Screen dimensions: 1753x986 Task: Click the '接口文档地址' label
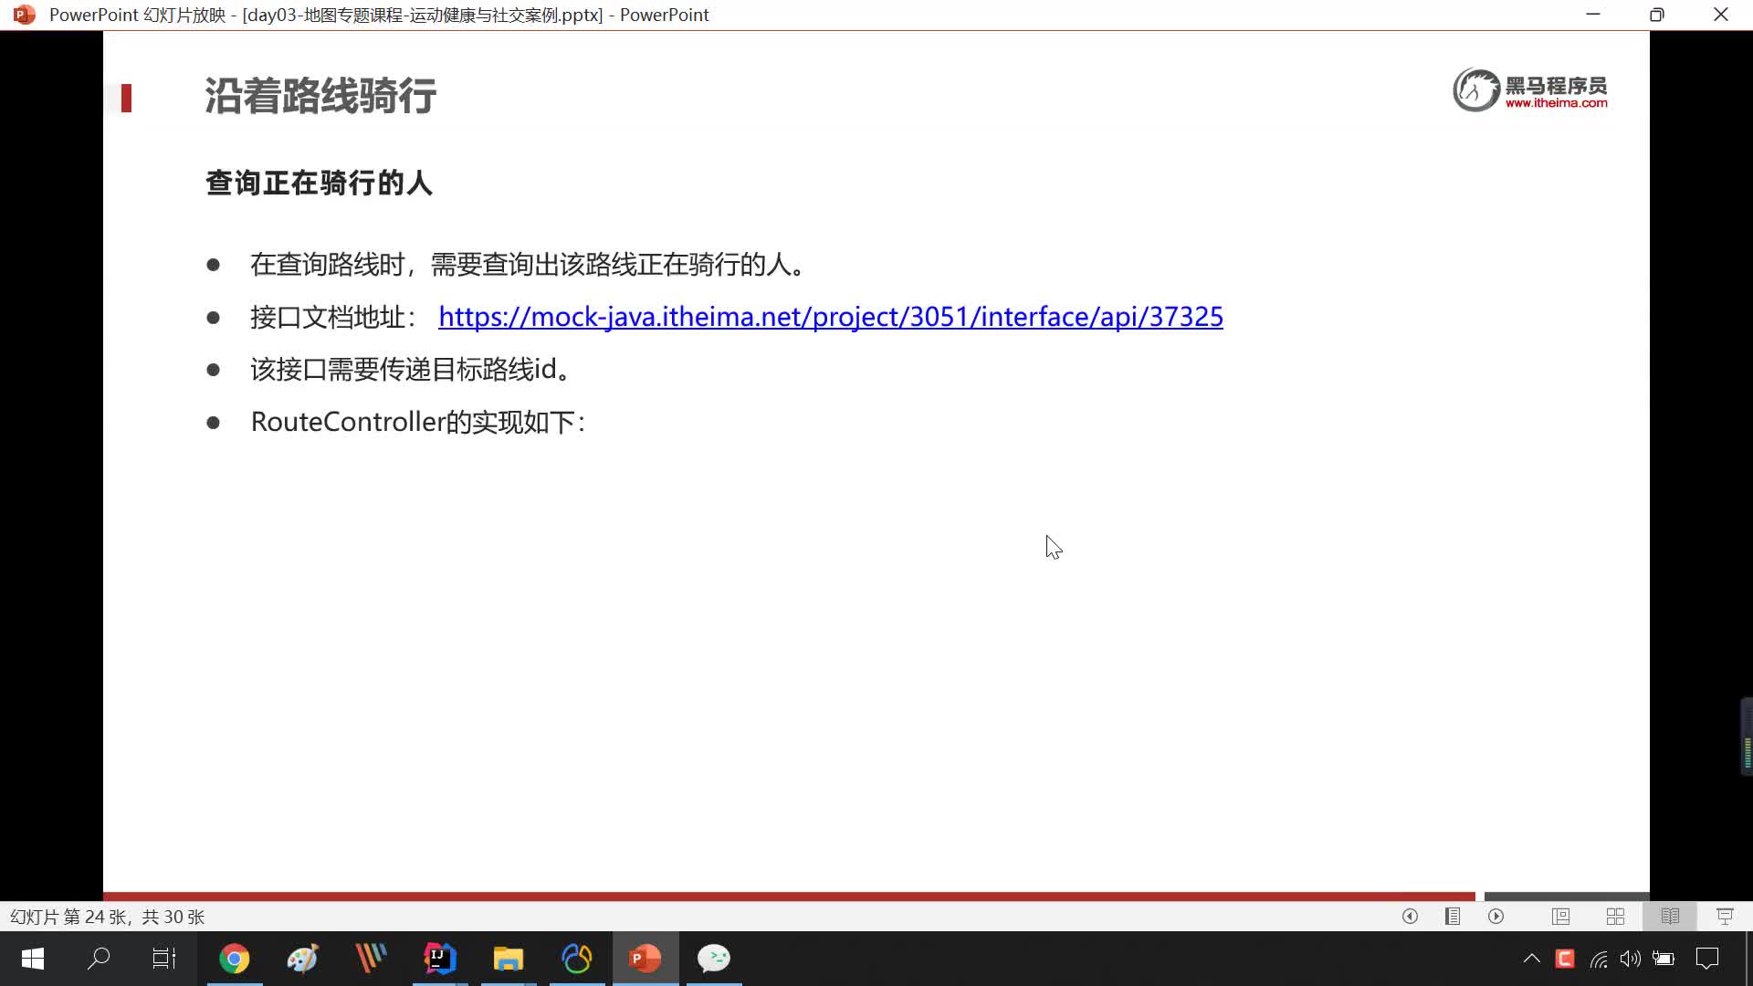333,317
